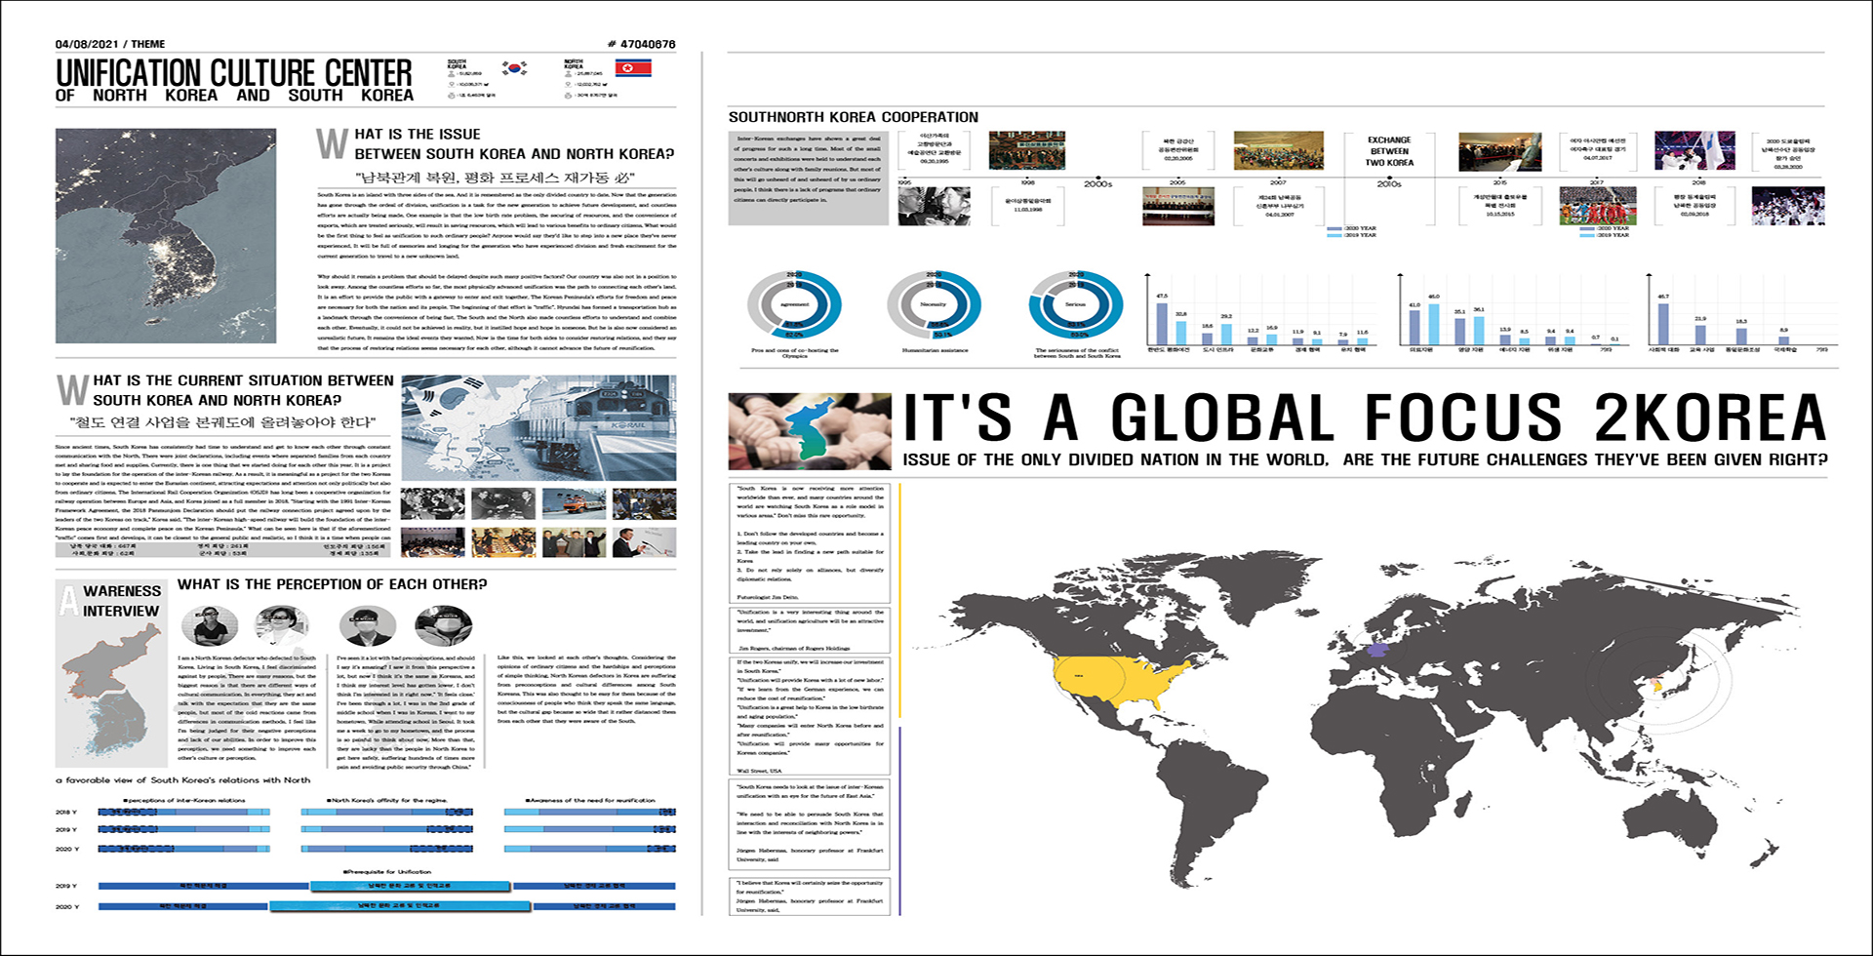Click the fourth interviewee portrait
The width and height of the screenshot is (1873, 956).
pyautogui.click(x=443, y=625)
